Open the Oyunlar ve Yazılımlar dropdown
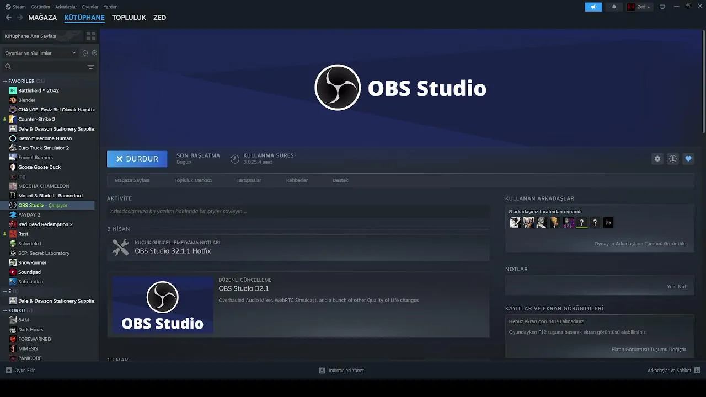Image resolution: width=706 pixels, height=397 pixels. [40, 53]
